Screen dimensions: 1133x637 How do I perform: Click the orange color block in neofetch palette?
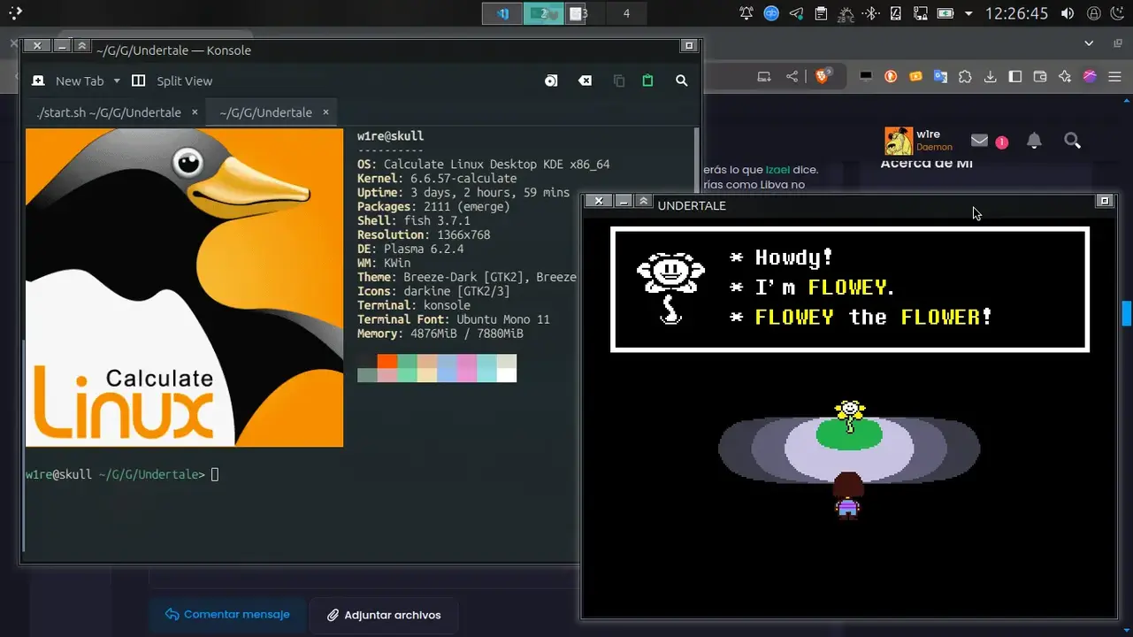(x=387, y=361)
